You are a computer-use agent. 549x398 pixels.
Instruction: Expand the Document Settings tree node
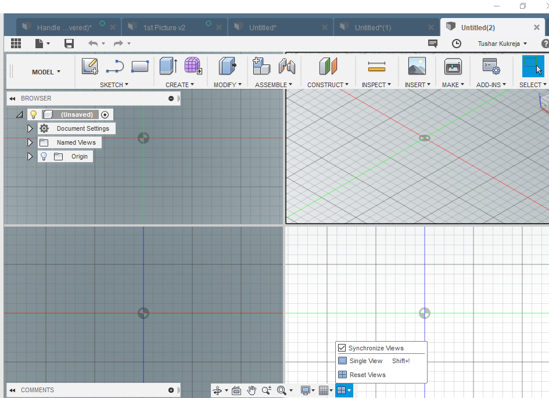[30, 128]
